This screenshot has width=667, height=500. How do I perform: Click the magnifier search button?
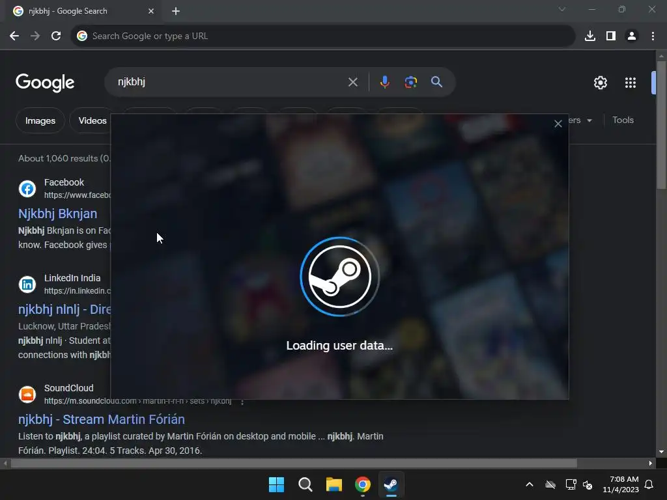pyautogui.click(x=436, y=81)
